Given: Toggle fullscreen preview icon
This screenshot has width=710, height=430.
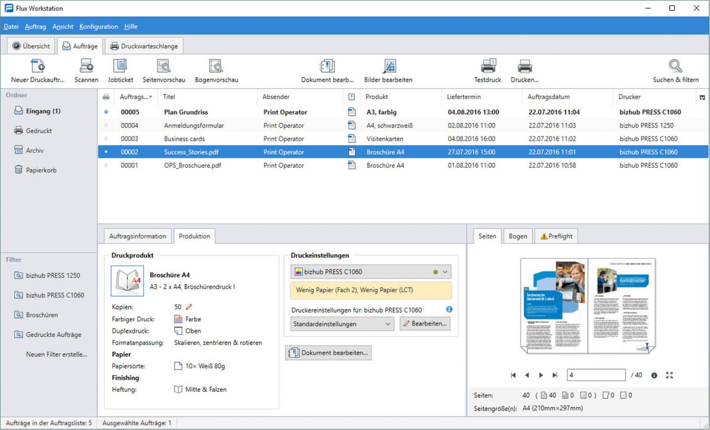Looking at the screenshot, I should pyautogui.click(x=670, y=375).
